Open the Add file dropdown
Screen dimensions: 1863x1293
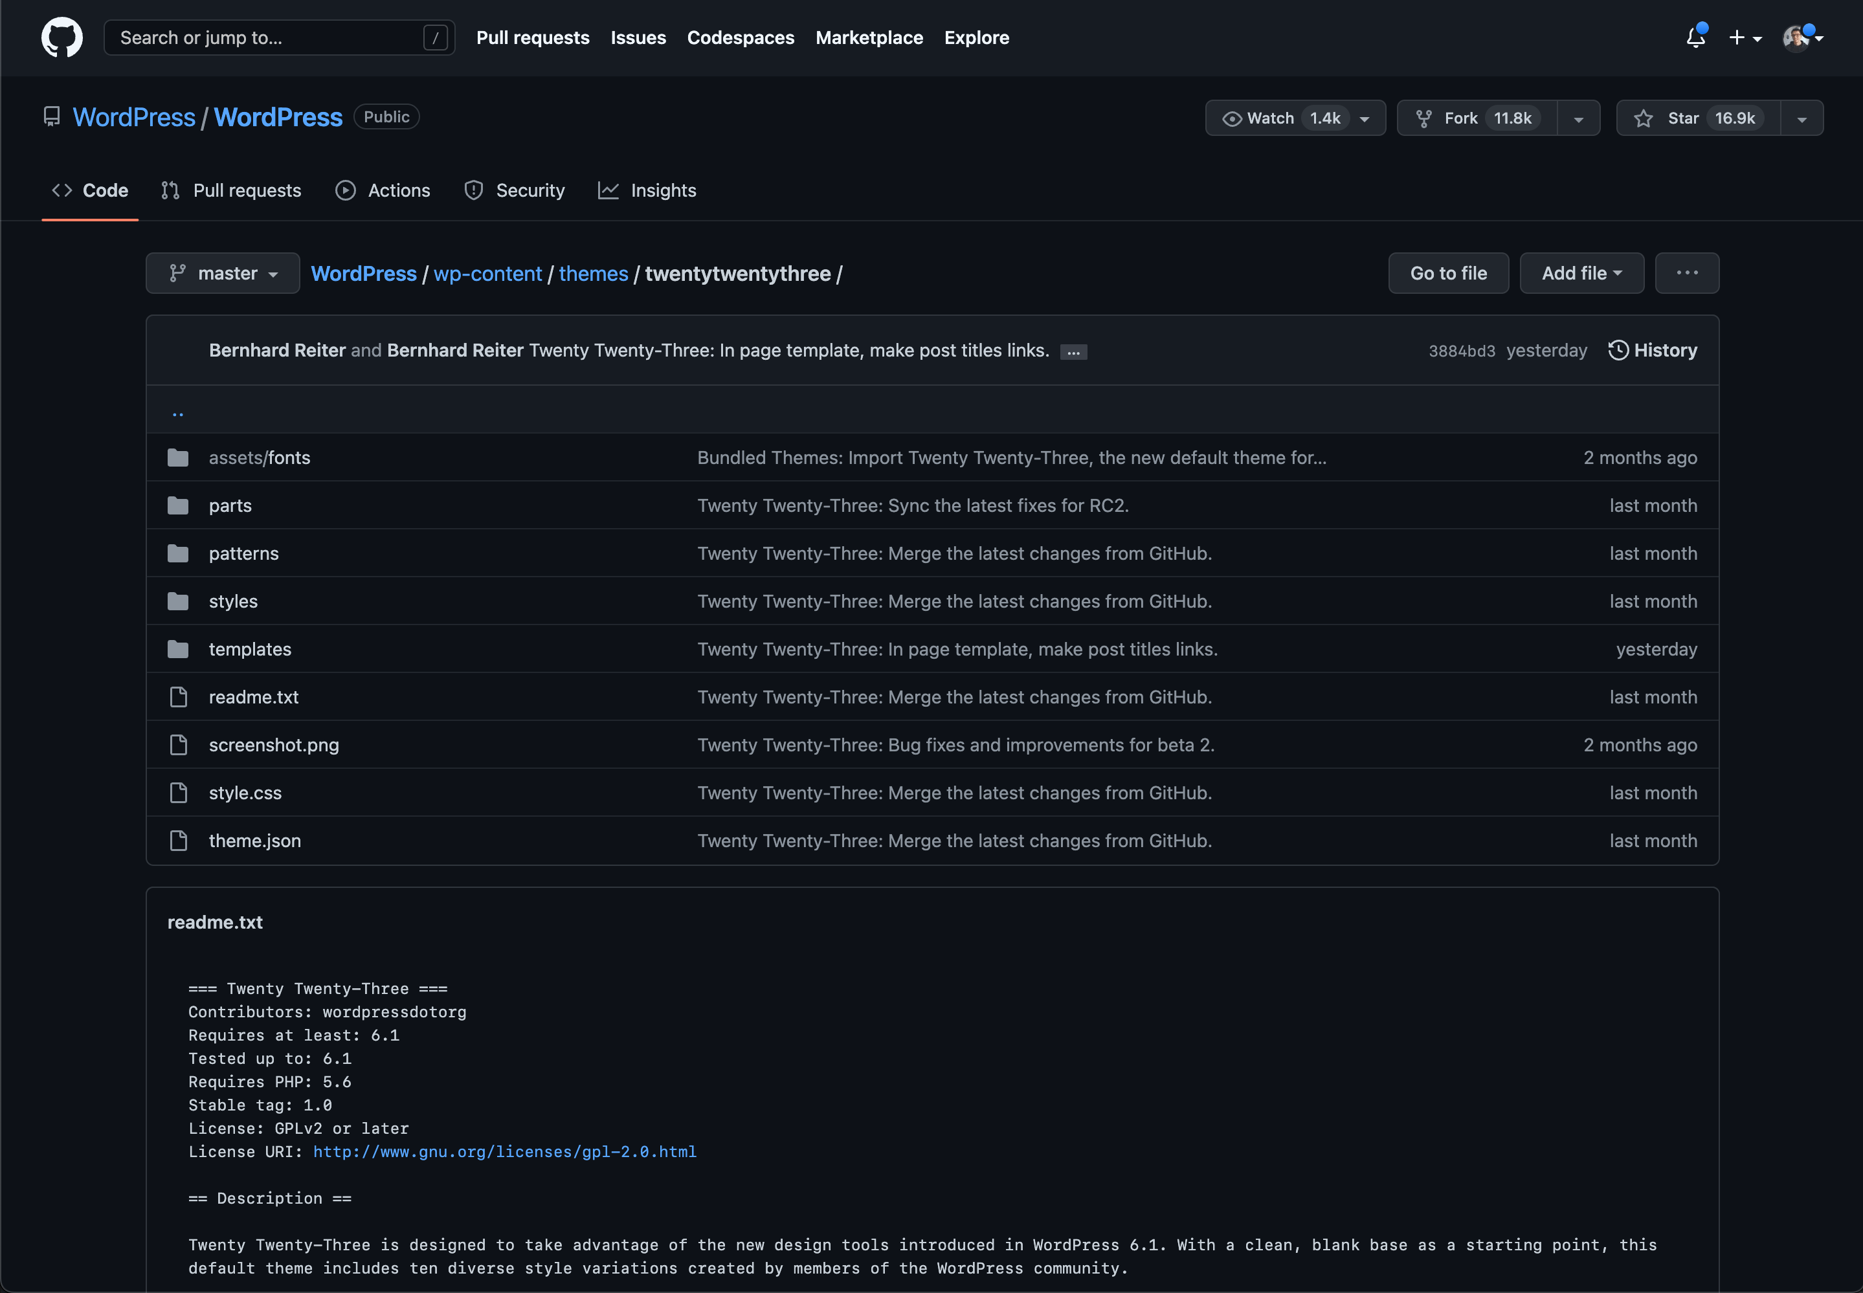(1582, 273)
